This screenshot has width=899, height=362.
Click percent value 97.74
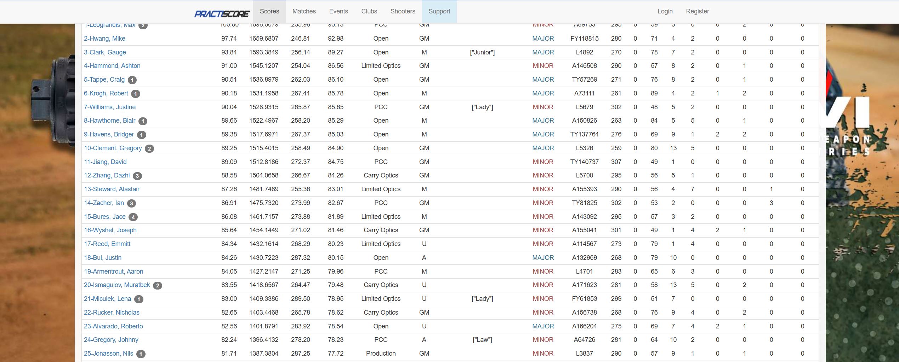229,39
